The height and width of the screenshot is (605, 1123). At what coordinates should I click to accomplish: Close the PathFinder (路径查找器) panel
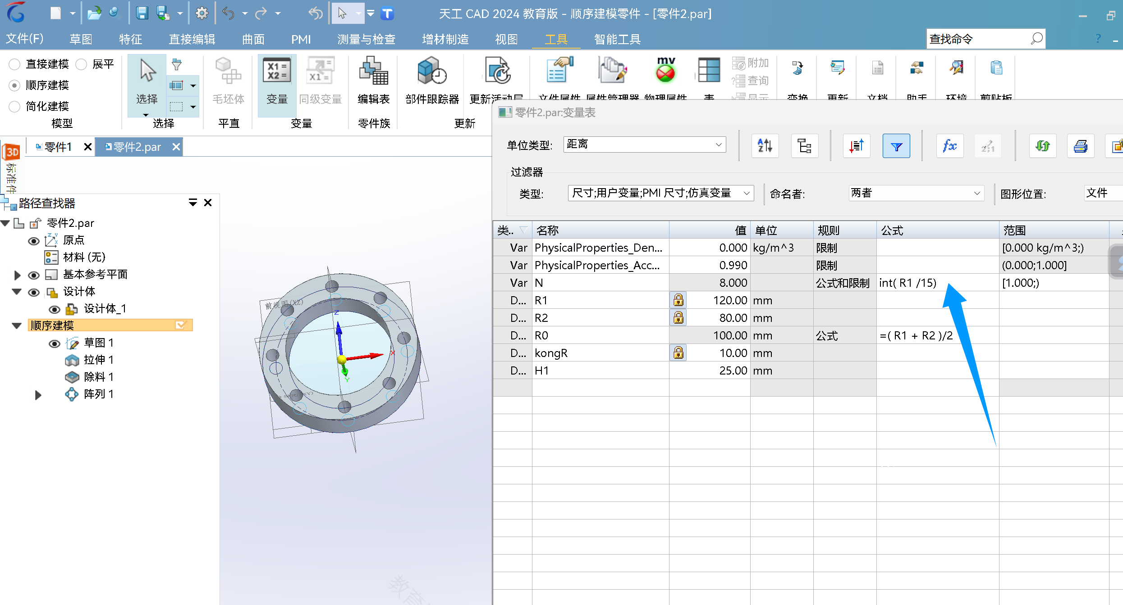(x=208, y=203)
